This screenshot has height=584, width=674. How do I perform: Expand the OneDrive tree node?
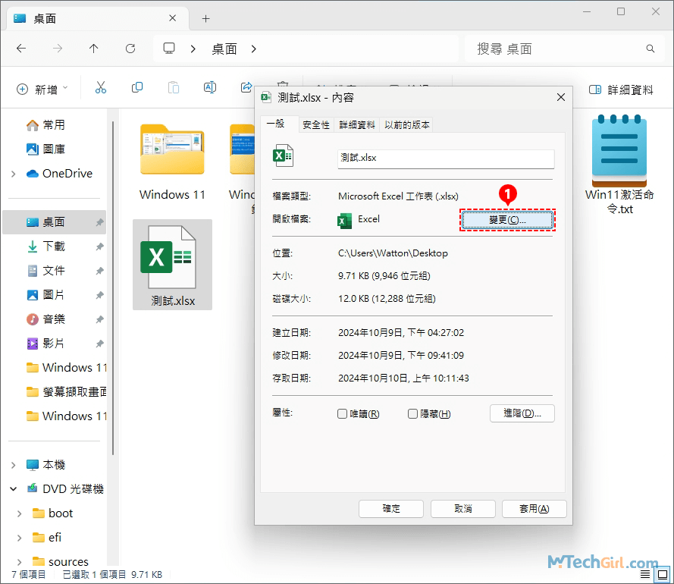(x=13, y=174)
